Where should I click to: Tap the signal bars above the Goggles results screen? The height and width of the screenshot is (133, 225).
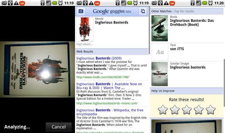[x=123, y=3]
